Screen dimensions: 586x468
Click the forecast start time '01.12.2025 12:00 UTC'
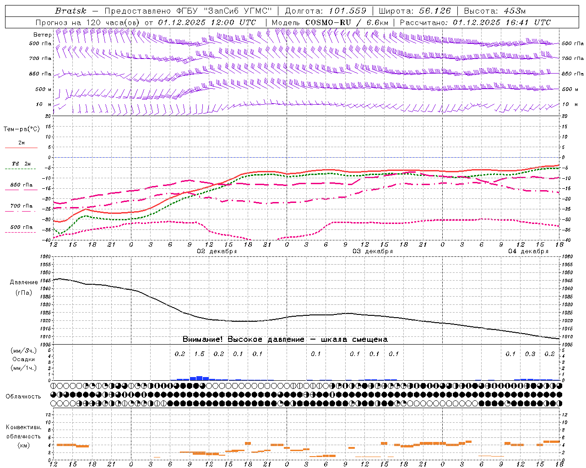click(207, 22)
